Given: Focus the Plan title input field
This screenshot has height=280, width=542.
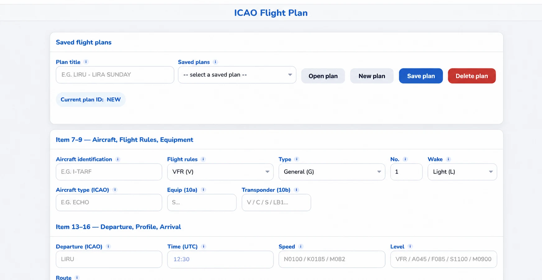Looking at the screenshot, I should pos(115,75).
